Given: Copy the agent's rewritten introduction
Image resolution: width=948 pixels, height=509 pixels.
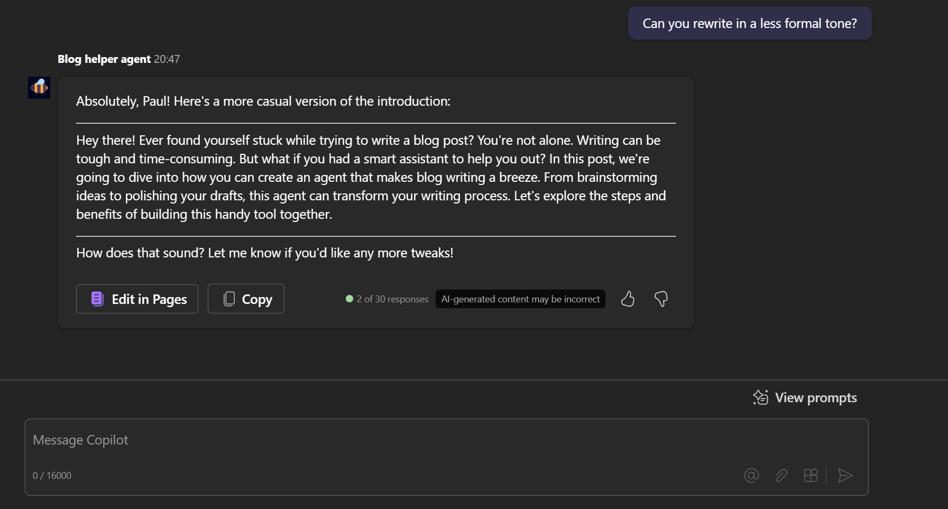Looking at the screenshot, I should (x=246, y=299).
